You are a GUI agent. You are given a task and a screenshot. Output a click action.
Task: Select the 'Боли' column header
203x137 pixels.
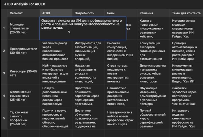tap(121, 13)
